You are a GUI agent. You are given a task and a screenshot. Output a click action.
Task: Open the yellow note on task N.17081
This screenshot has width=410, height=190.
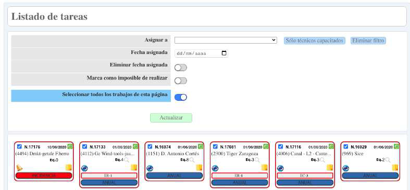(265, 167)
